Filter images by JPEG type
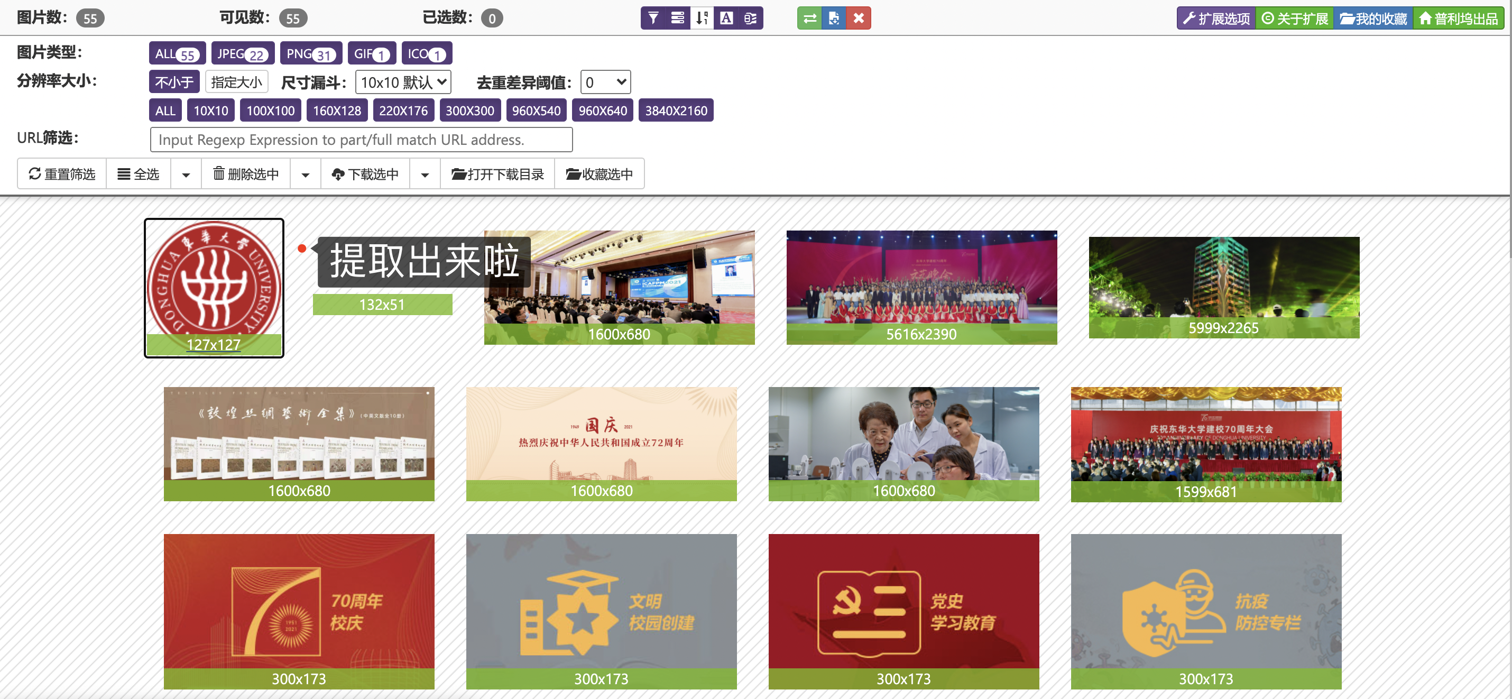This screenshot has height=699, width=1512. point(243,53)
